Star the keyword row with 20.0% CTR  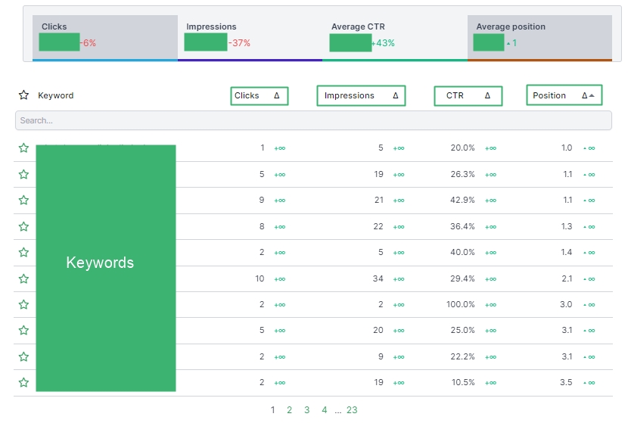(x=23, y=148)
